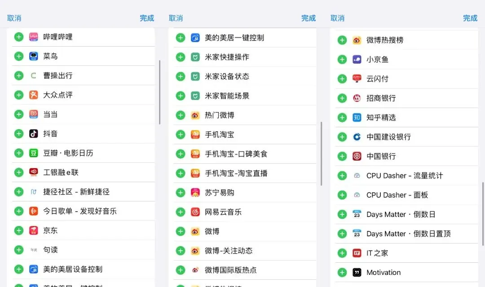This screenshot has width=485, height=287.
Task: Add the 米家设备状态 widget with plus button
Action: pyautogui.click(x=181, y=76)
